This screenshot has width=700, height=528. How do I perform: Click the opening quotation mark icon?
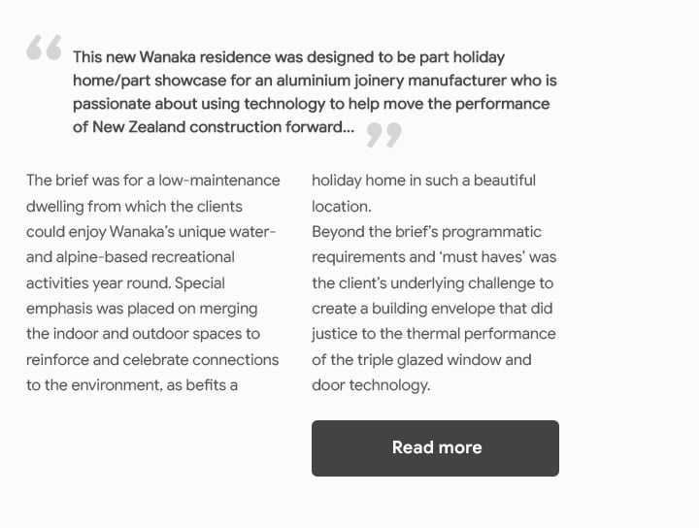44,48
